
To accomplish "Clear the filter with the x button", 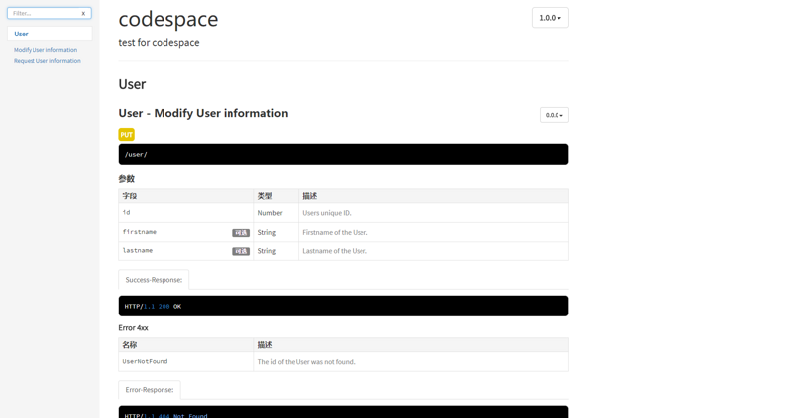I will [83, 14].
